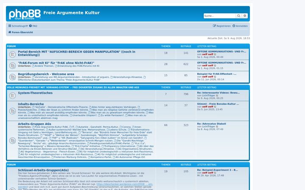Click view-latest-post icon in Inhalts-Bereiche row
Screen dimensions: 305x190
pos(215,107)
